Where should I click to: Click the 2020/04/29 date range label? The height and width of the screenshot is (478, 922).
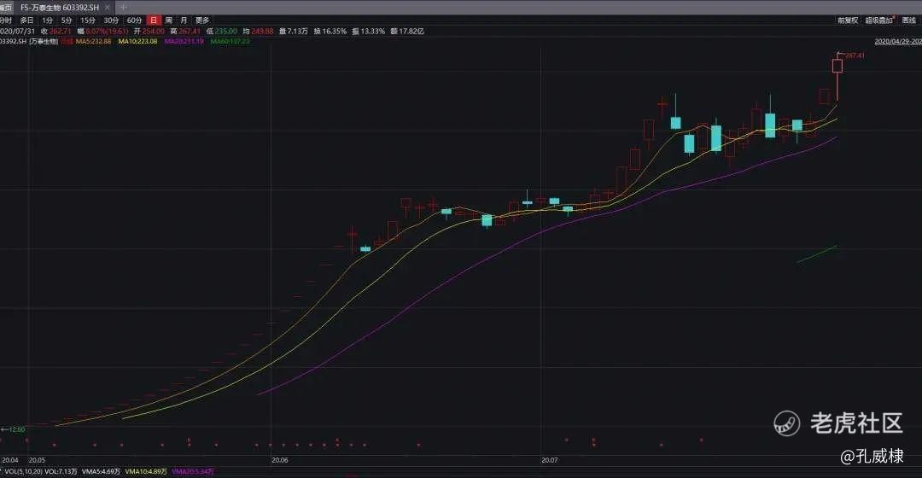pos(898,42)
